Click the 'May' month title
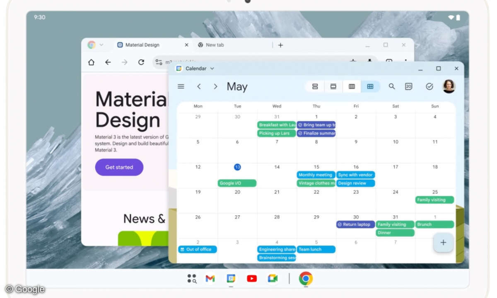Screen dimensions: 497x298 [237, 87]
